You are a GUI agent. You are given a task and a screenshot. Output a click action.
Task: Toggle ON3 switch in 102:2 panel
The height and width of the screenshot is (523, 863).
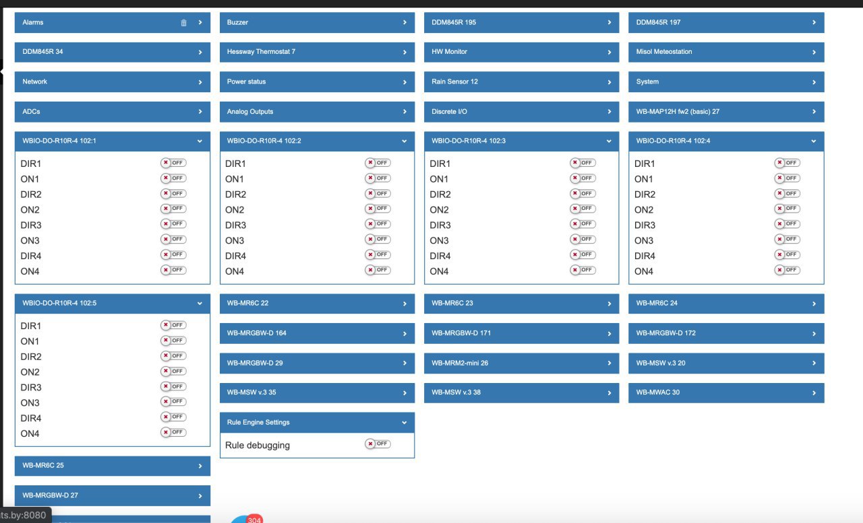coord(378,240)
